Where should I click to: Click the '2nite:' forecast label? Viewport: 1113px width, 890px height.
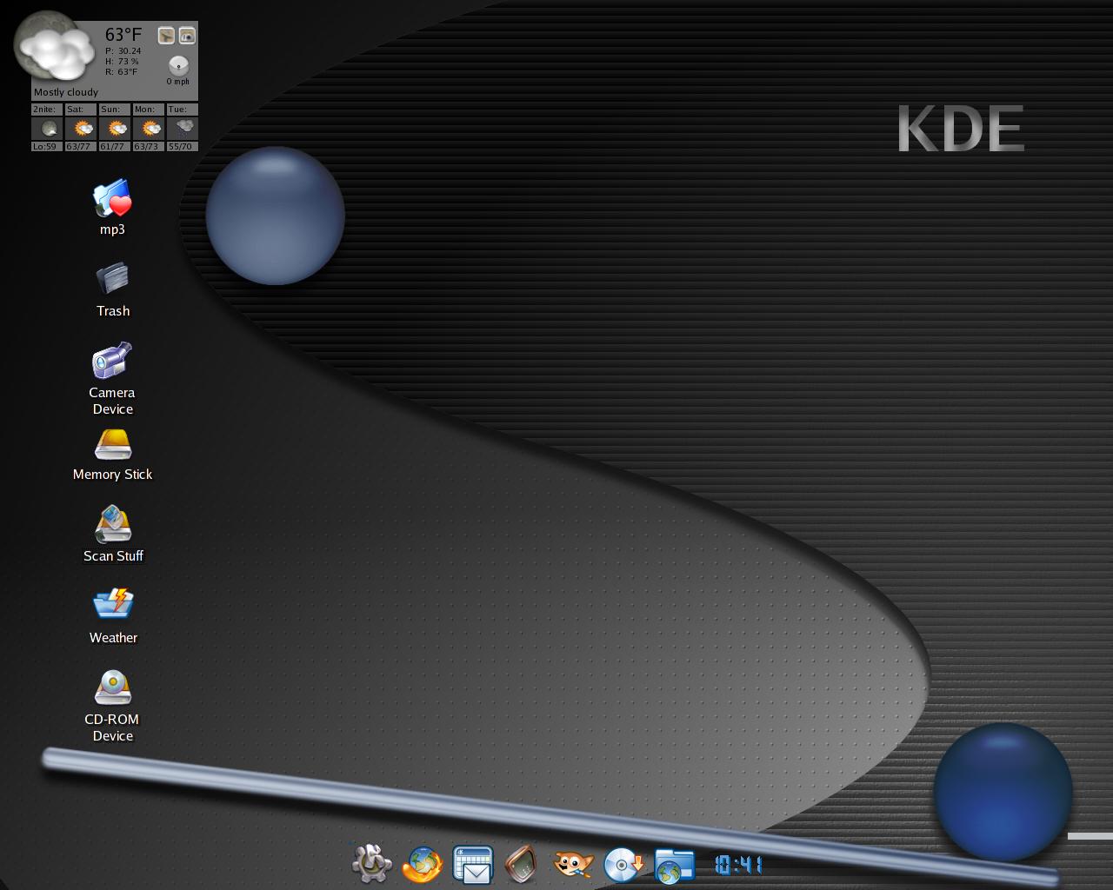pos(44,110)
